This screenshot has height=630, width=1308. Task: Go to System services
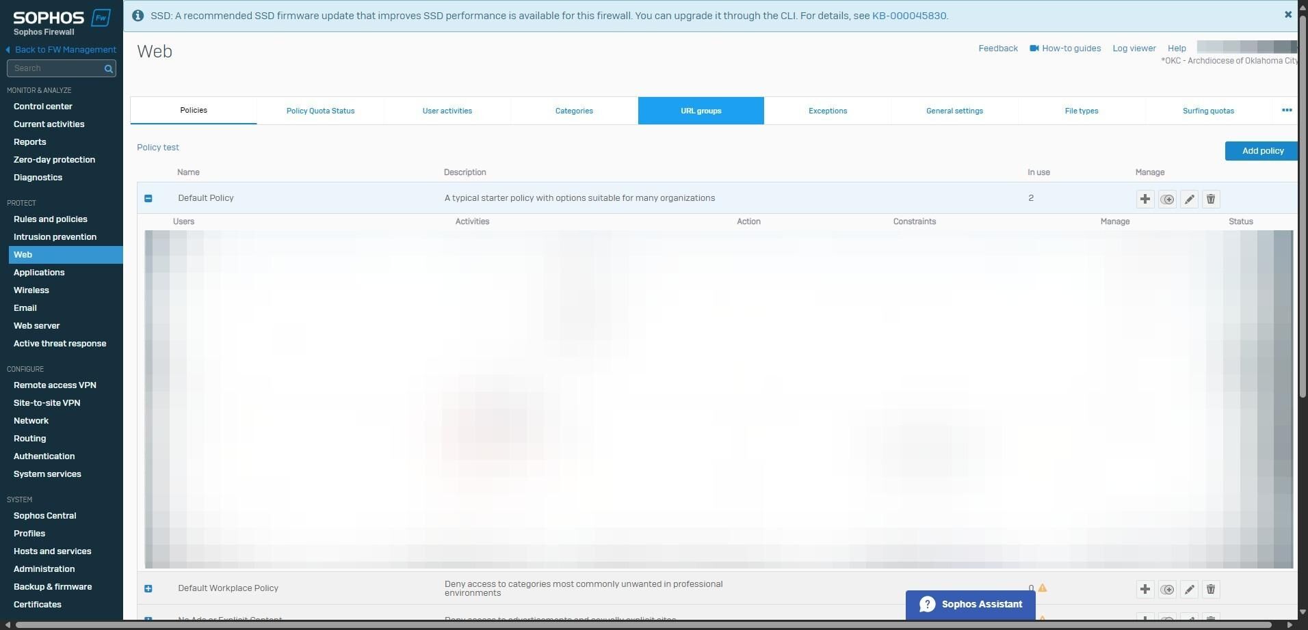pyautogui.click(x=47, y=474)
